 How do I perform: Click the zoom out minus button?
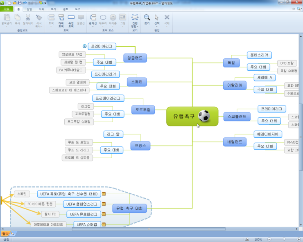[x=269, y=239]
